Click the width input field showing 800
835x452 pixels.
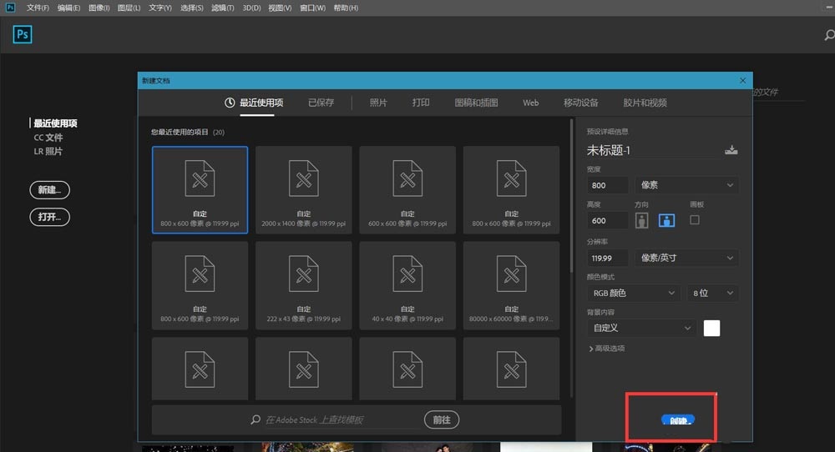pos(608,185)
